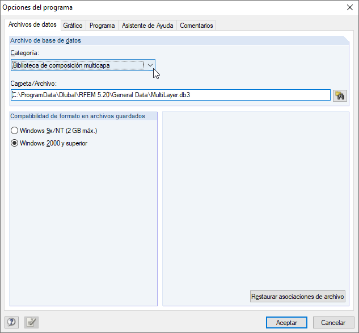Switch to the Gráfico tab

[73, 26]
